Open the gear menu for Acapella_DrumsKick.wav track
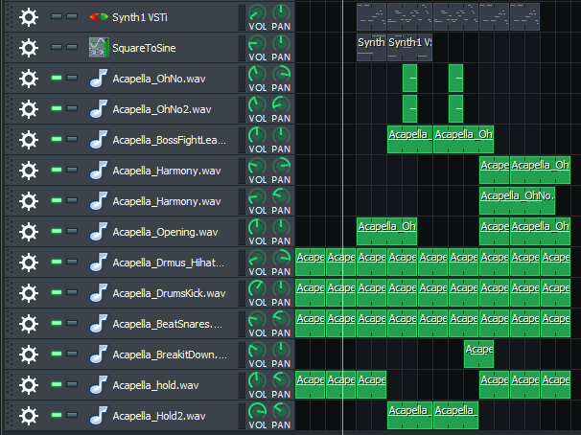The width and height of the screenshot is (581, 435). (x=29, y=293)
